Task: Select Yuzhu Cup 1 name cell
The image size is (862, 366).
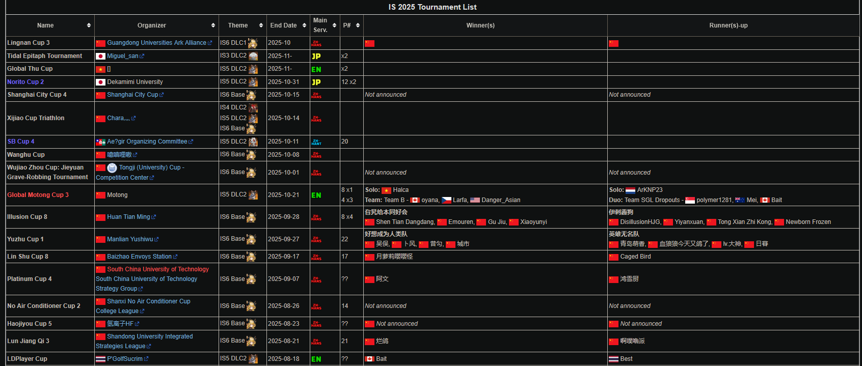Action: (50, 239)
